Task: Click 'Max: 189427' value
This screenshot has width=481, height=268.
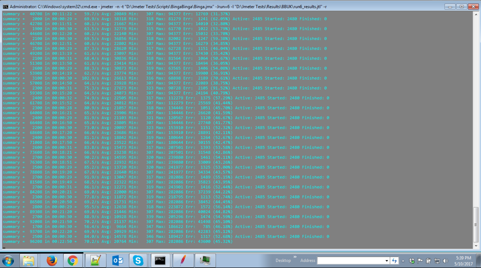Action: 169,237
